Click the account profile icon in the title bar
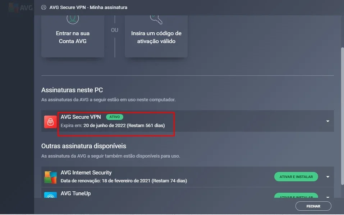 (x=43, y=8)
